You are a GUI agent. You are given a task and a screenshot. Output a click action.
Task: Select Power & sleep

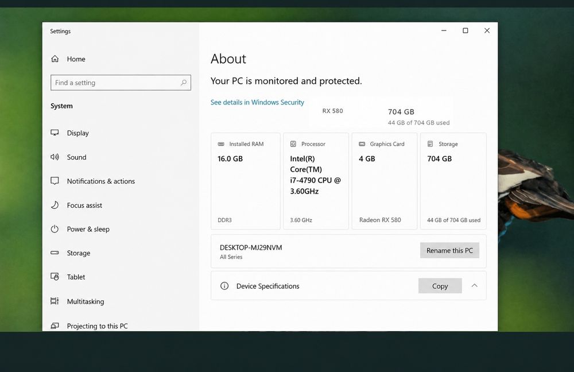tap(88, 229)
